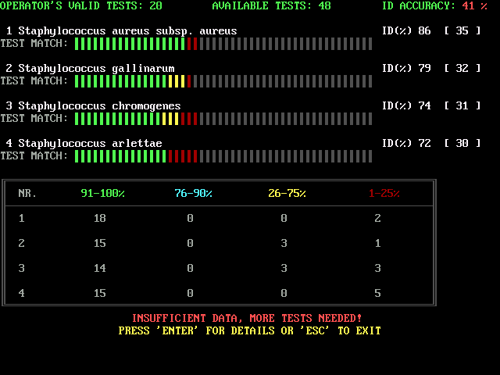Click the OPERATOR'S VALID TESTS: 20 label
The height and width of the screenshot is (375, 500).
[81, 6]
